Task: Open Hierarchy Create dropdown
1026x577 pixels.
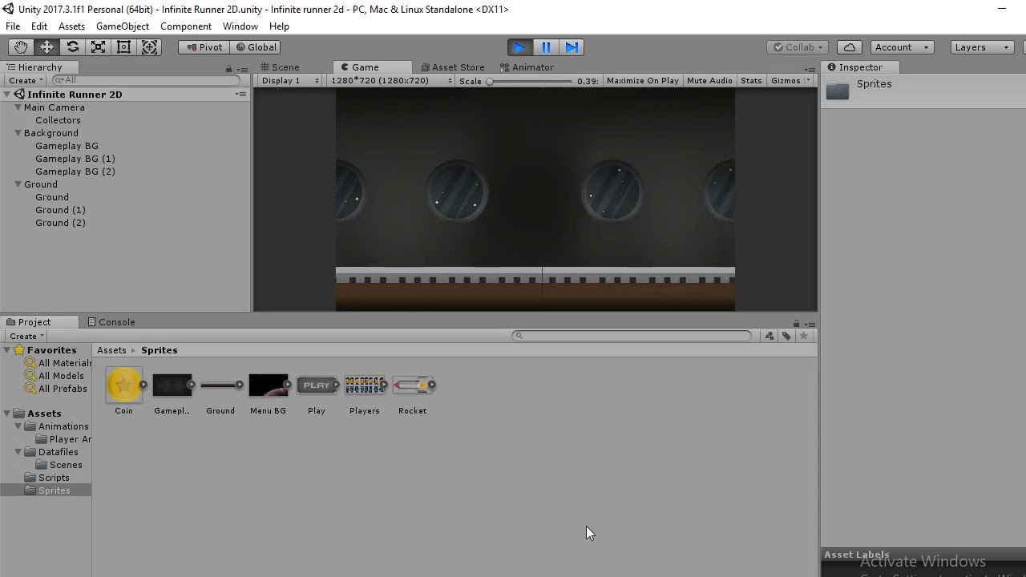Action: pyautogui.click(x=25, y=80)
